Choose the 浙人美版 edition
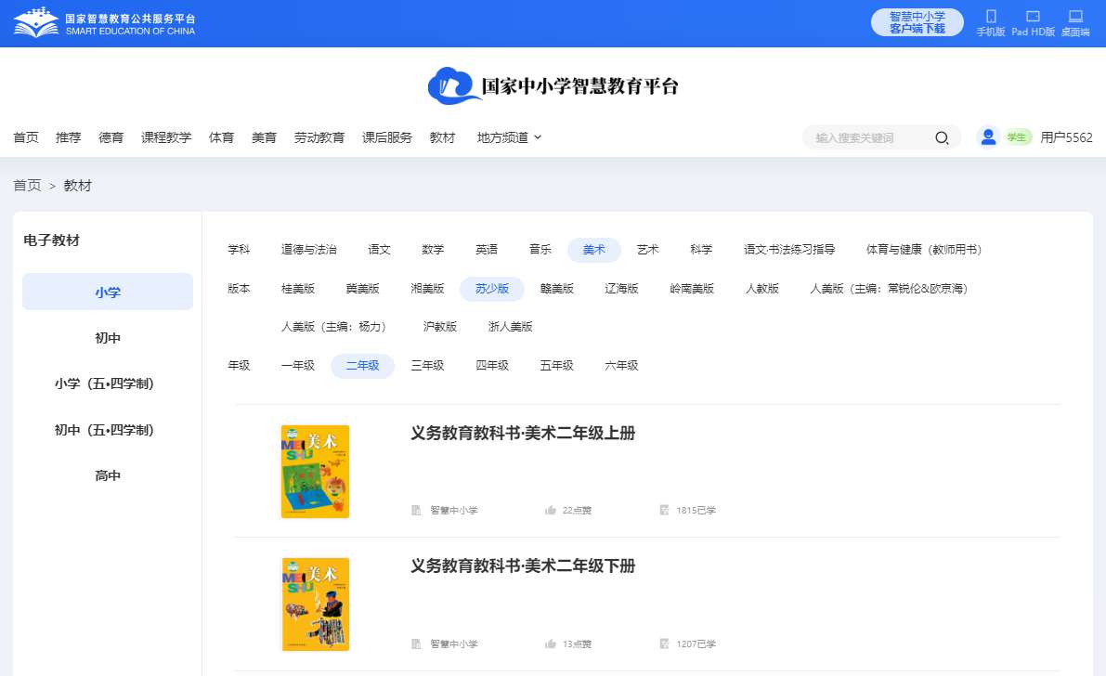 (x=511, y=327)
